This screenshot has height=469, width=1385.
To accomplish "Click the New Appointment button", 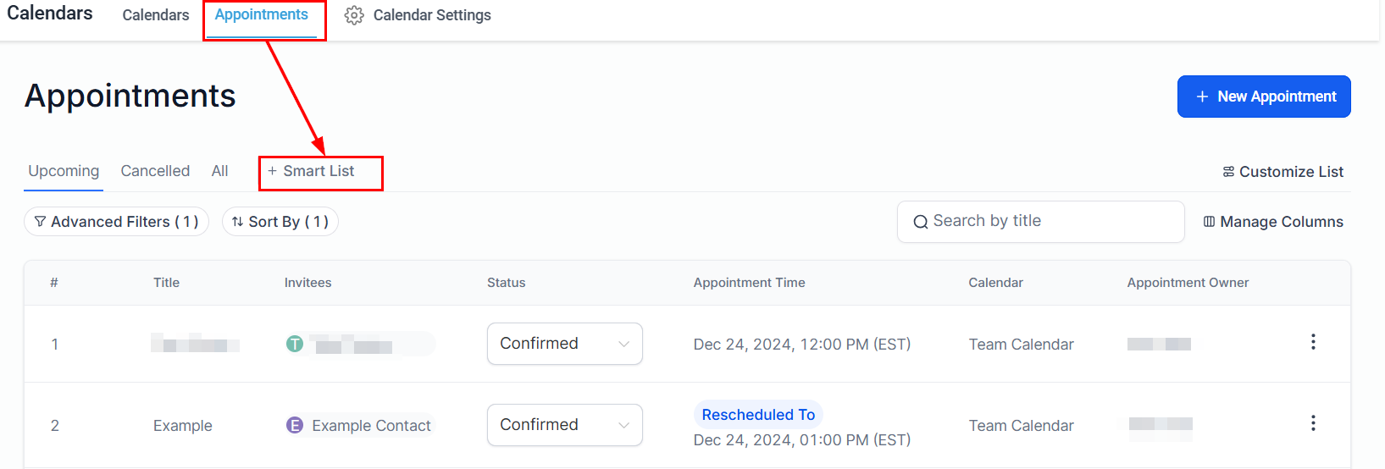I will point(1263,97).
